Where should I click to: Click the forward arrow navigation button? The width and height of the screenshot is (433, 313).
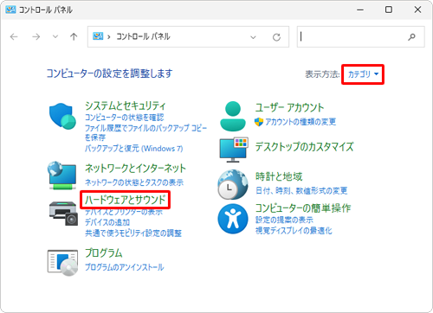click(36, 36)
